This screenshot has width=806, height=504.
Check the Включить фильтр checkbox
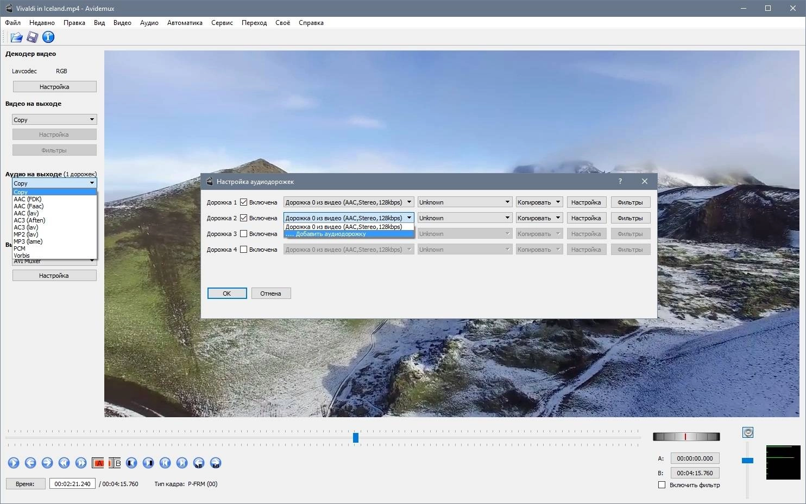662,485
